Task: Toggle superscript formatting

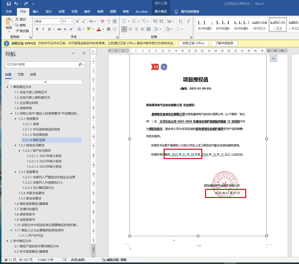Action: (x=71, y=29)
